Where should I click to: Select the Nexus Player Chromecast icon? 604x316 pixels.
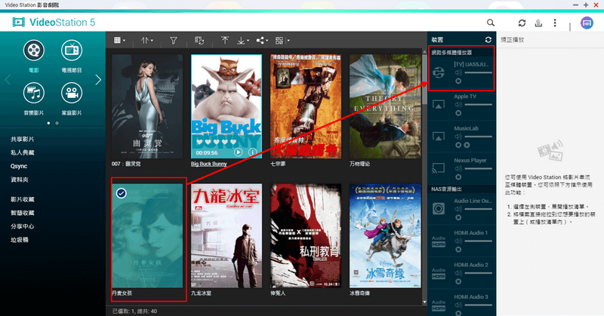tap(439, 168)
